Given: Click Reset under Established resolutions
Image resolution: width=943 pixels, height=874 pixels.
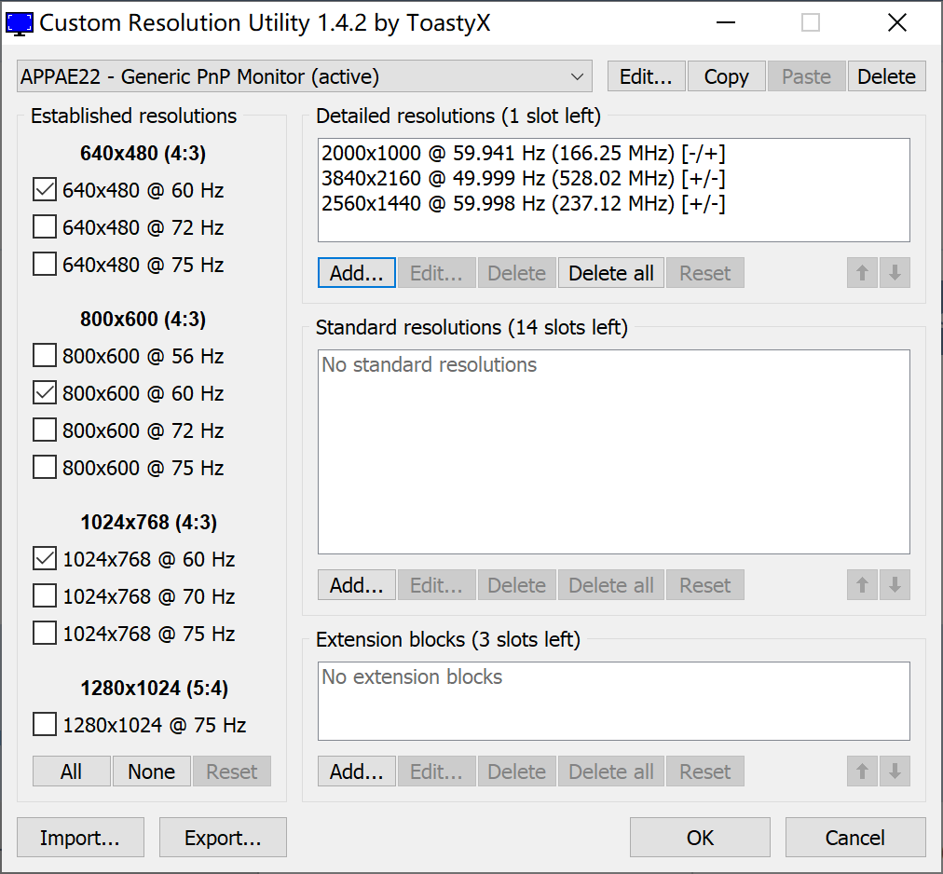Looking at the screenshot, I should (x=231, y=772).
